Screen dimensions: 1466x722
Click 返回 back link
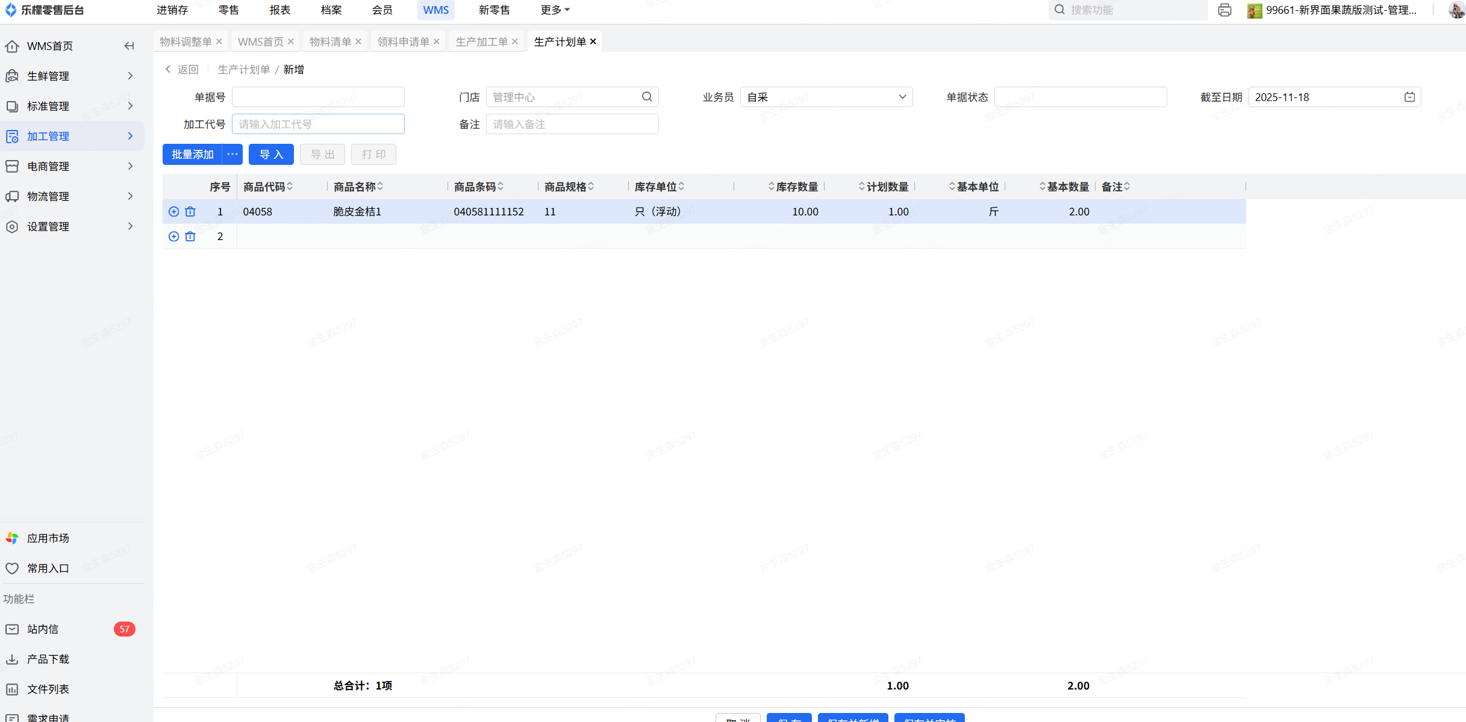(x=182, y=70)
